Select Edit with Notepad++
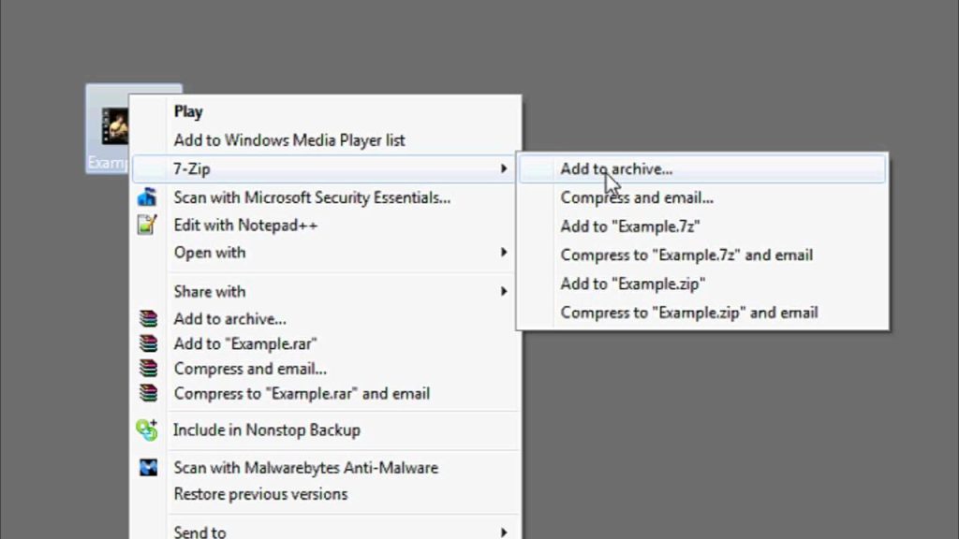 tap(327, 225)
